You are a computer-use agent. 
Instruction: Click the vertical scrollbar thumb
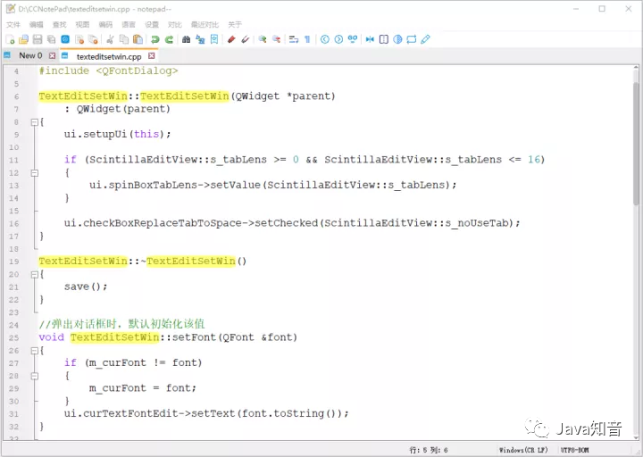coord(636,144)
